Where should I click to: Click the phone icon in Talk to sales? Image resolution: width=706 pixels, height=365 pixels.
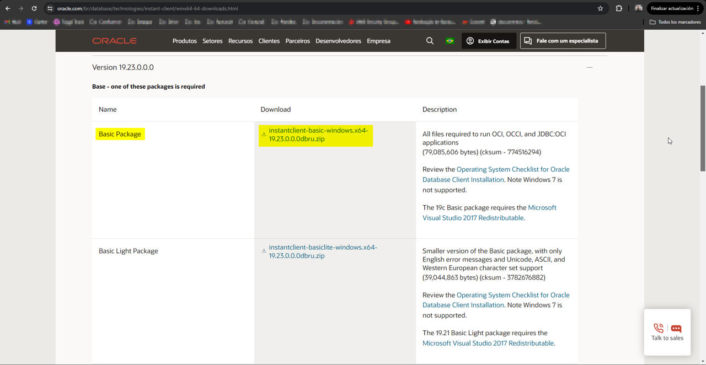[x=658, y=328]
